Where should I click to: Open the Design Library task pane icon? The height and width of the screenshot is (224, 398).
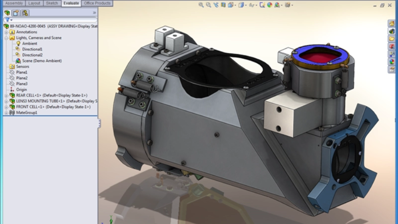coord(392,30)
